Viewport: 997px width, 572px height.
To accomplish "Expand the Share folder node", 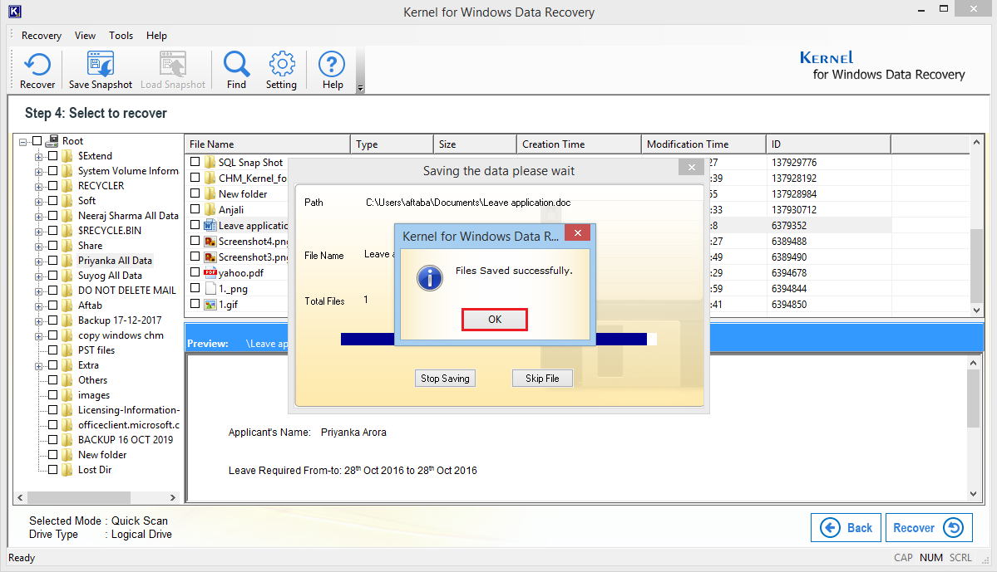I will tap(39, 247).
